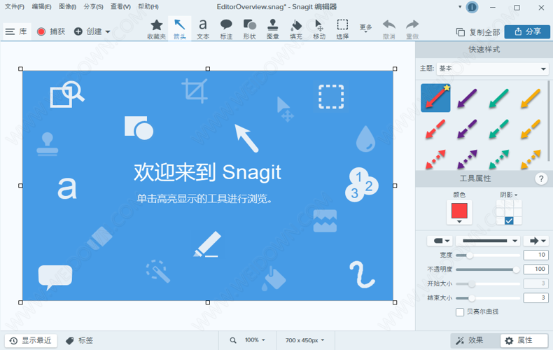Viewport: 553px width, 350px height.
Task: Click the Width value field showing 10
Action: click(x=536, y=255)
